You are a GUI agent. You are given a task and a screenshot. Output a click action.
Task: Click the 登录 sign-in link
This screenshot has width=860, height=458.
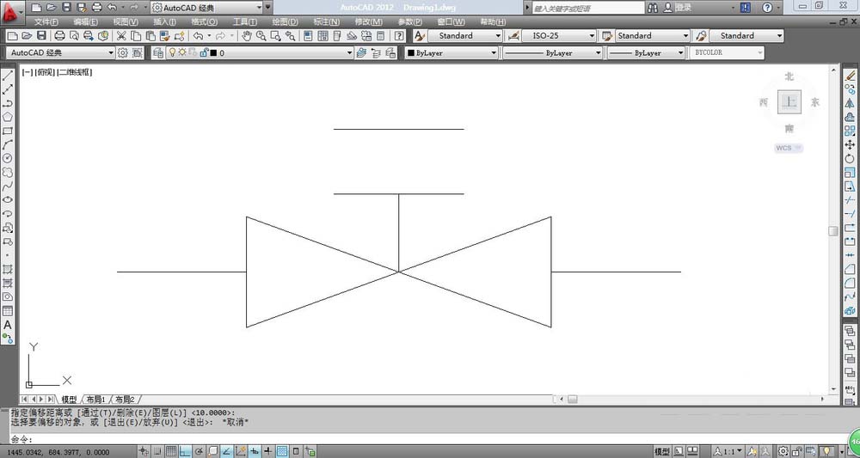click(x=683, y=8)
